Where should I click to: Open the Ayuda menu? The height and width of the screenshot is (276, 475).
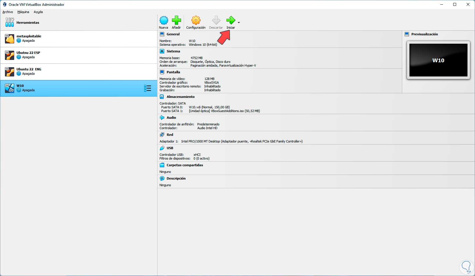click(x=38, y=12)
